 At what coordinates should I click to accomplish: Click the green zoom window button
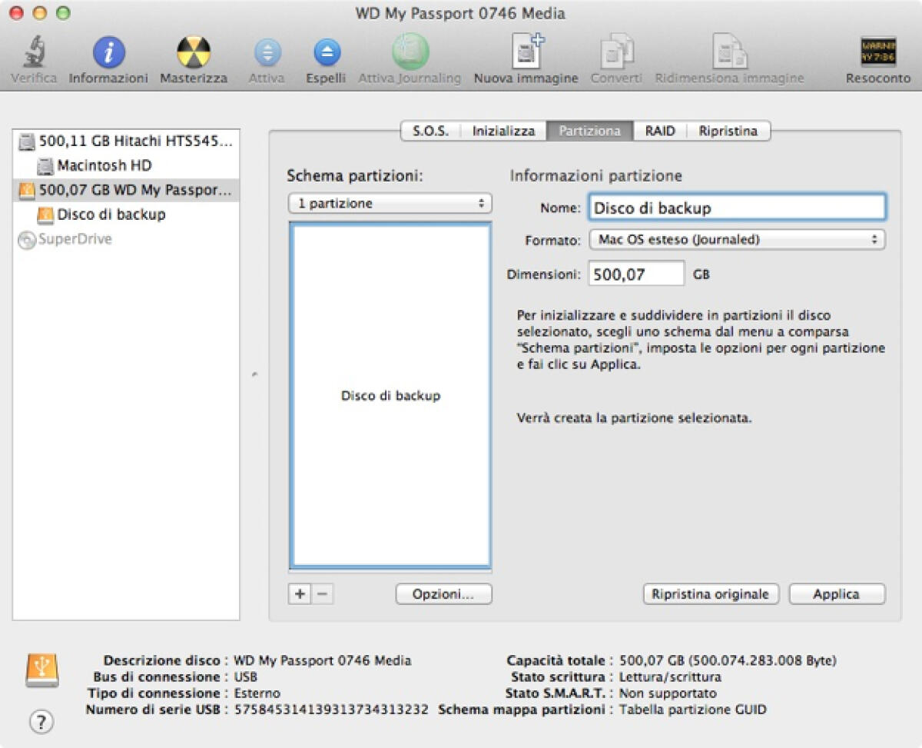[63, 13]
